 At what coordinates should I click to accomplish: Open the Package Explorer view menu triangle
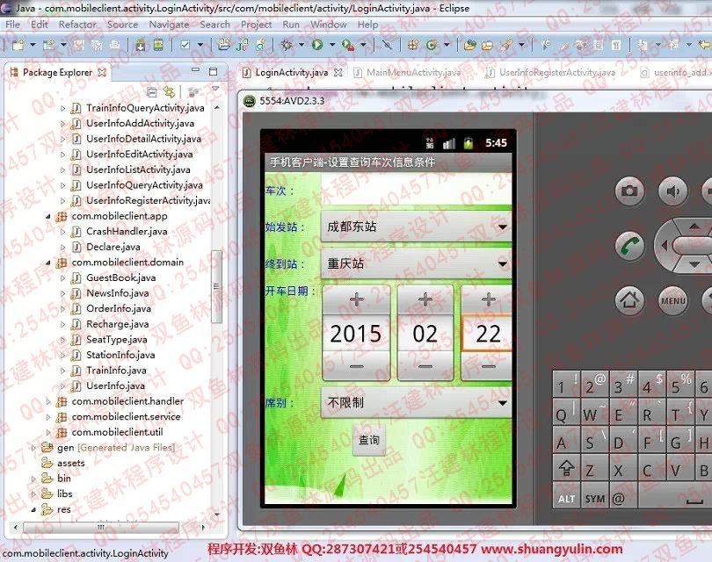pos(215,89)
